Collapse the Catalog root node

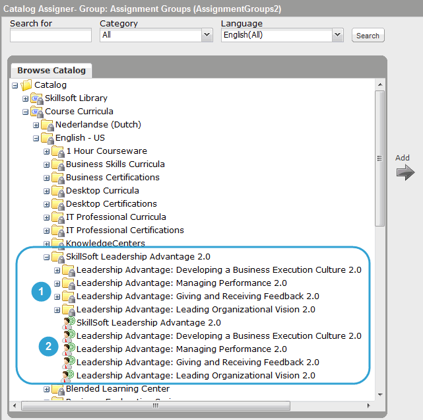15,86
